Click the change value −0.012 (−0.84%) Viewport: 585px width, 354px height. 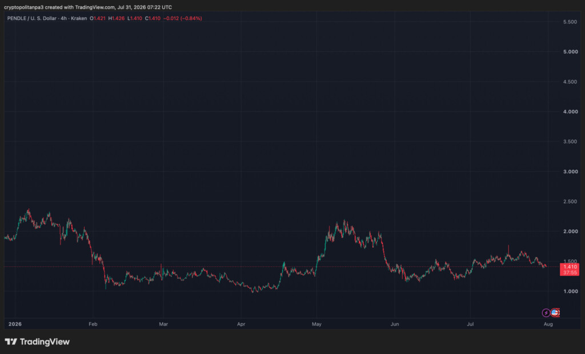pos(182,18)
